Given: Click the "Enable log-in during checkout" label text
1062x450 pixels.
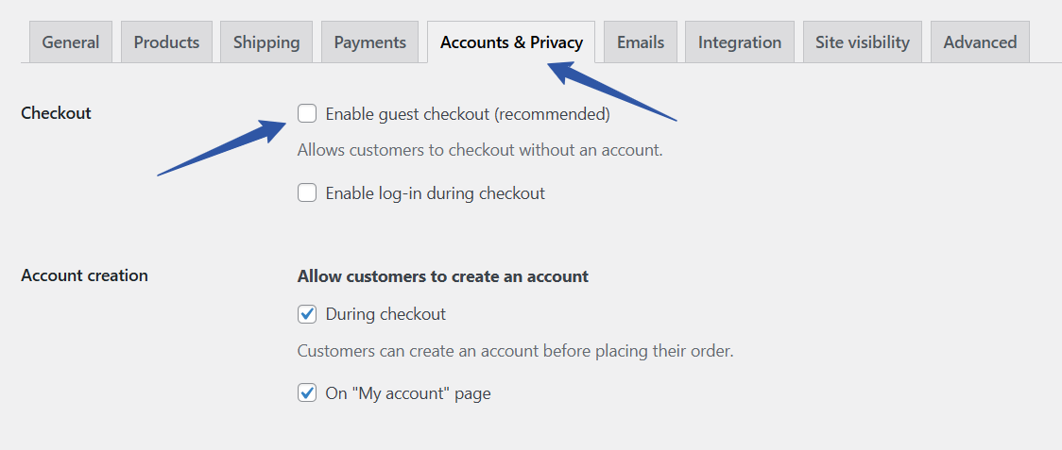Looking at the screenshot, I should tap(435, 193).
